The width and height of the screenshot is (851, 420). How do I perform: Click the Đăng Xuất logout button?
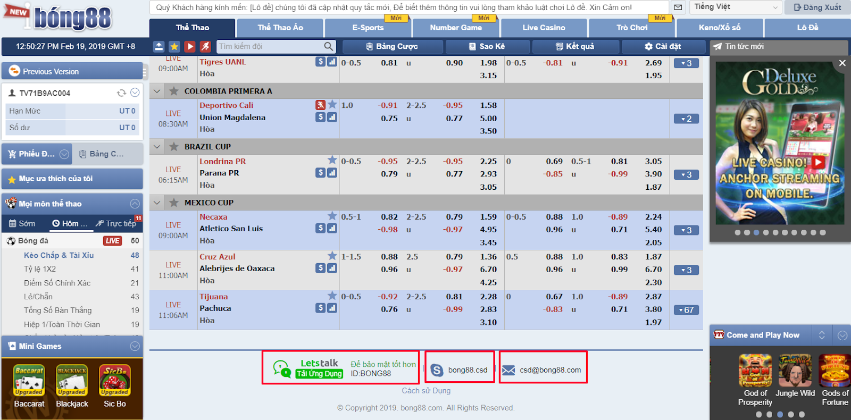pyautogui.click(x=817, y=7)
